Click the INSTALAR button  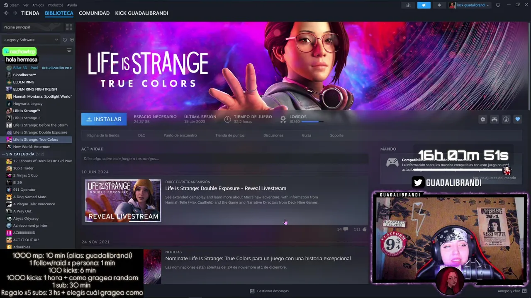104,119
